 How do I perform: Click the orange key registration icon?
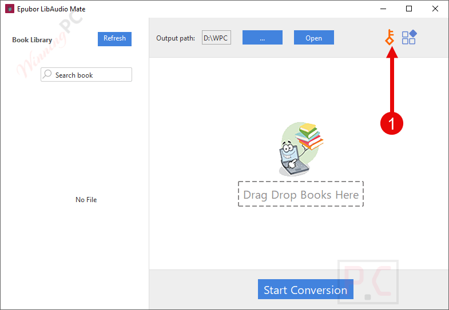pos(390,37)
